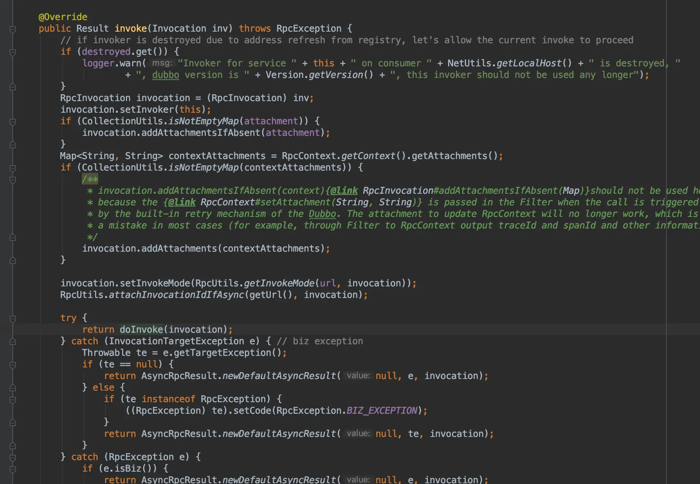Click the underlined 'Dubbo' word in the comment
This screenshot has height=484, width=700.
322,214
